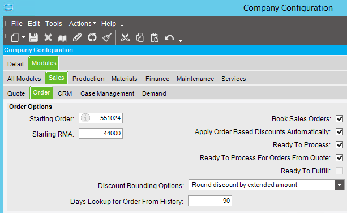Click the New document toolbar icon

(15, 37)
